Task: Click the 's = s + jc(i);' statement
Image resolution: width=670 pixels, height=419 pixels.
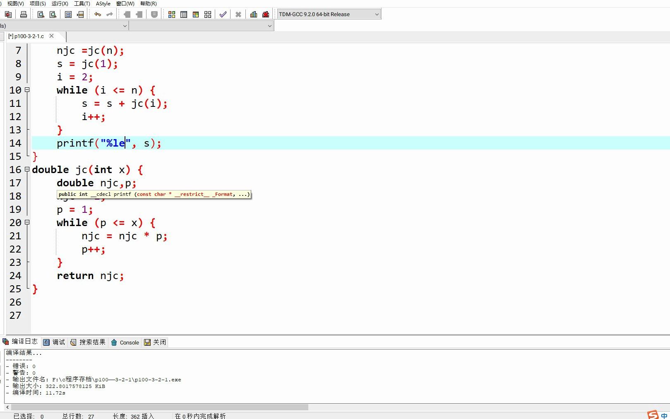Action: pyautogui.click(x=125, y=104)
